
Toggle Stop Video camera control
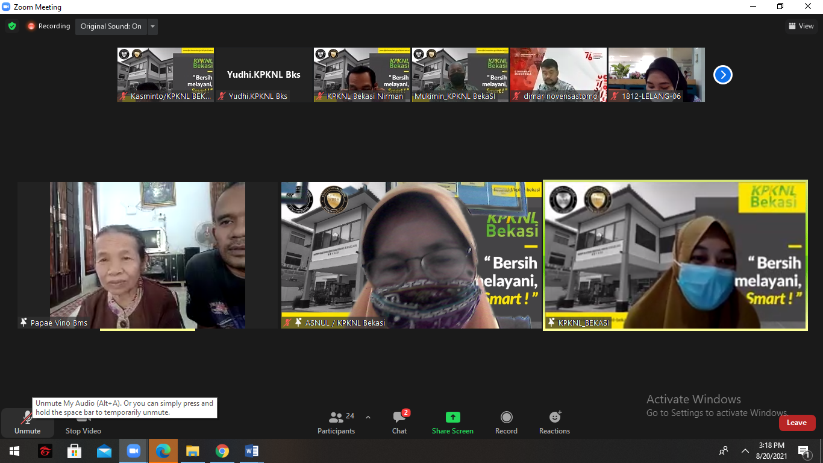pyautogui.click(x=83, y=430)
